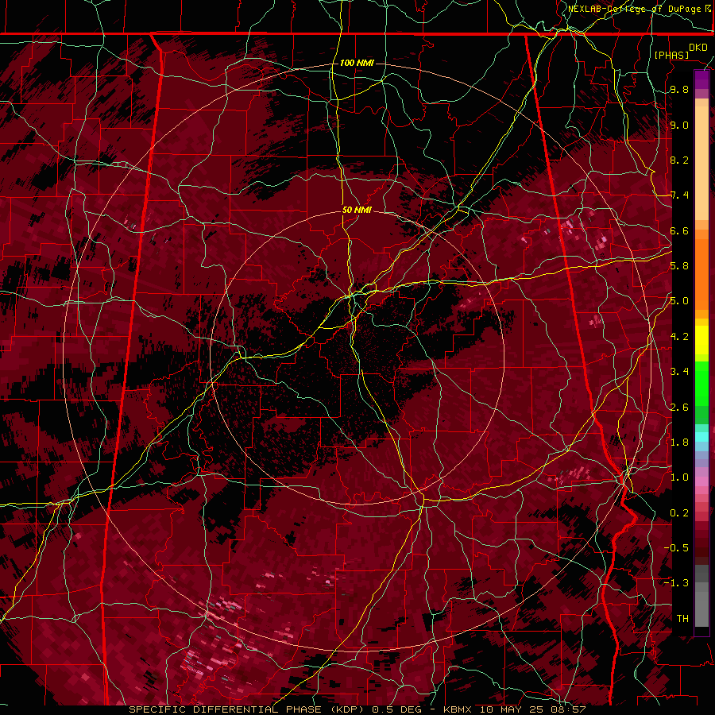Viewport: 715px width, 715px height.
Task: Click the 2.6 value on the color scale
Action: pyautogui.click(x=679, y=407)
